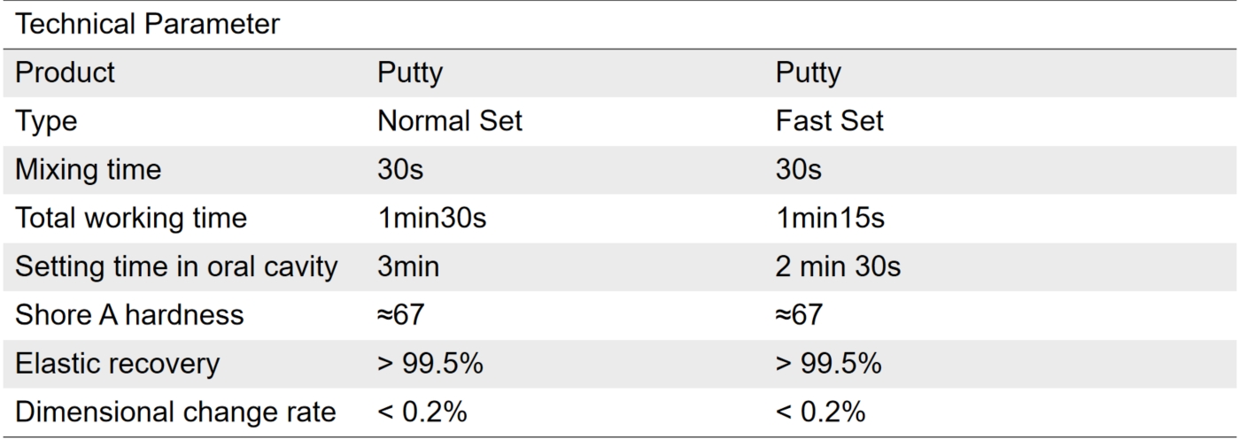1239x439 pixels.
Task: Select the Normal Set cell
Action: pyautogui.click(x=450, y=121)
